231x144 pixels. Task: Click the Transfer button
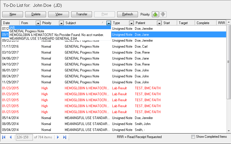82,14
